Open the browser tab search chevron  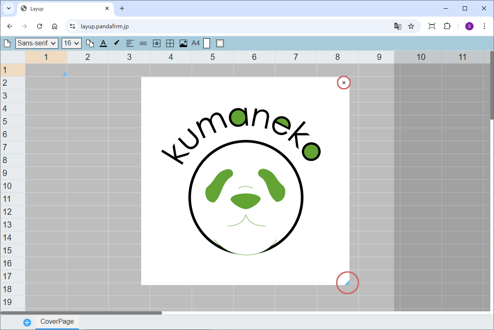click(8, 8)
